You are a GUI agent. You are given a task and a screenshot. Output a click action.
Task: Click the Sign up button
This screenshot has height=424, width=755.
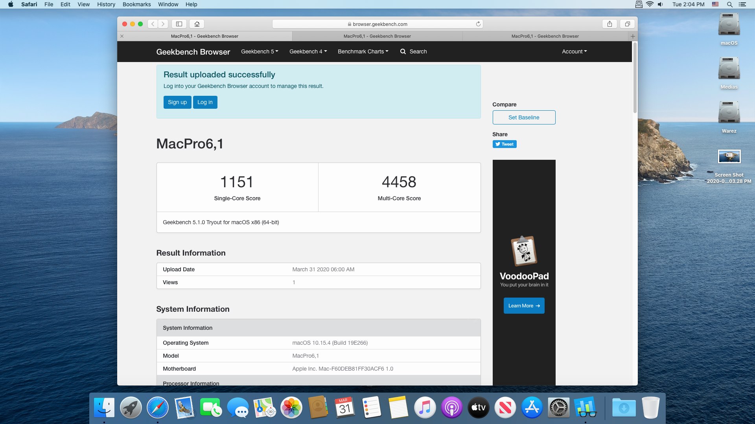click(x=177, y=102)
